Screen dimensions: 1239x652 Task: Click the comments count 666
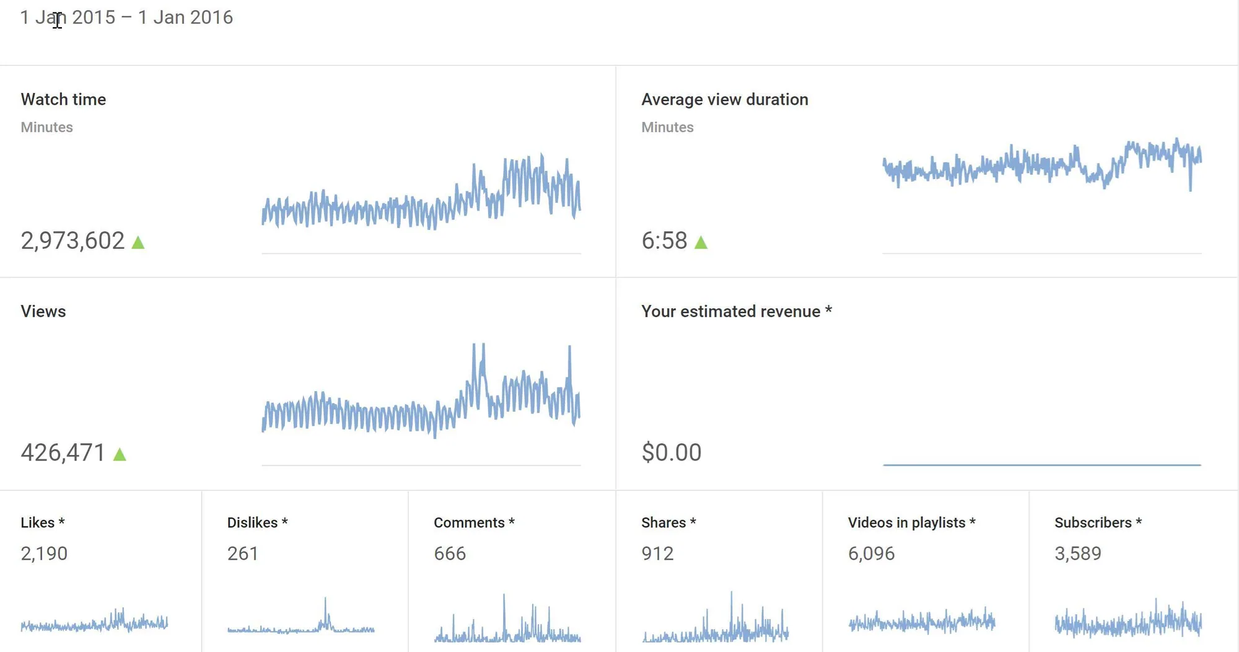tap(450, 553)
